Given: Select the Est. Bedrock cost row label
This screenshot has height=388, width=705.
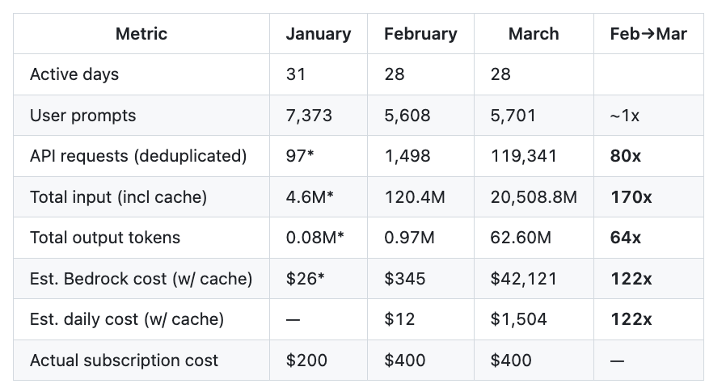Looking at the screenshot, I should [x=141, y=279].
